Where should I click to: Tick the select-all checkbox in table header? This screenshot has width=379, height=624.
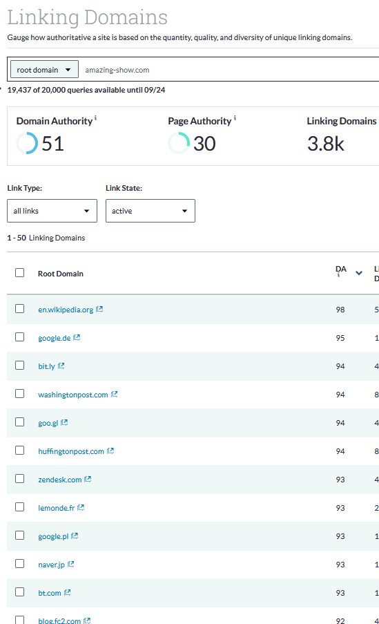(19, 272)
